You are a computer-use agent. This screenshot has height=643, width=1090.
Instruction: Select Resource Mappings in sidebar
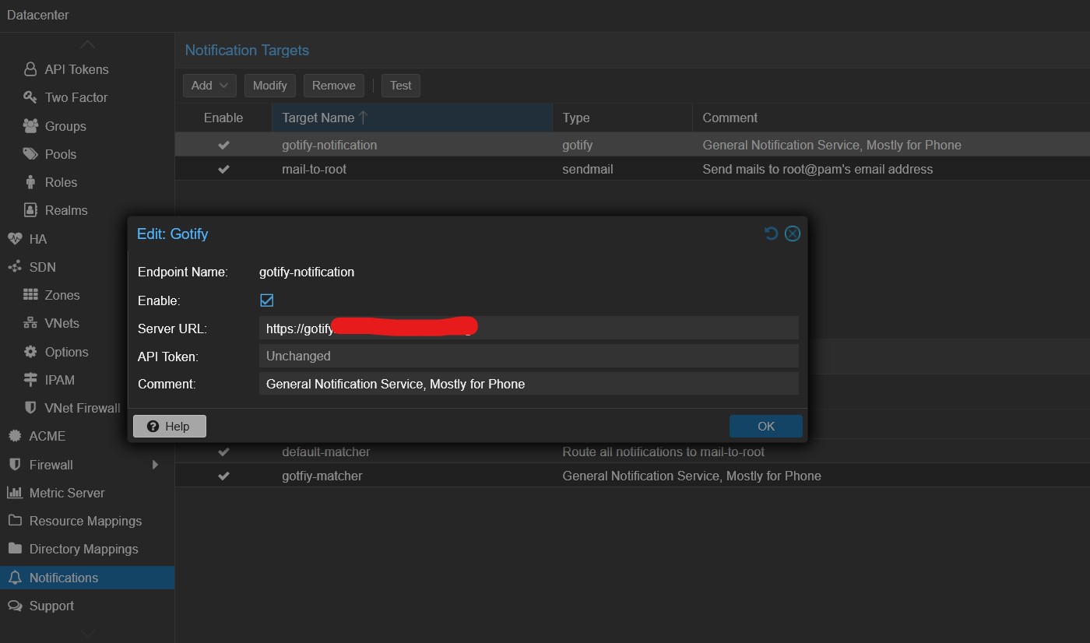(x=86, y=521)
